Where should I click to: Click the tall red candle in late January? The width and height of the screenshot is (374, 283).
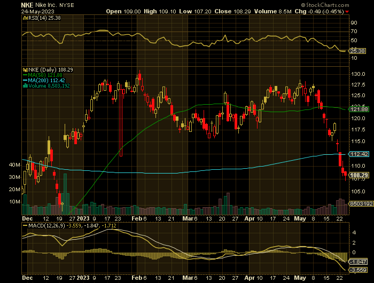(121, 123)
